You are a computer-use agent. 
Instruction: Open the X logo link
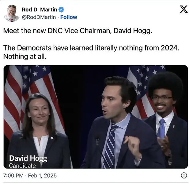point(183,10)
